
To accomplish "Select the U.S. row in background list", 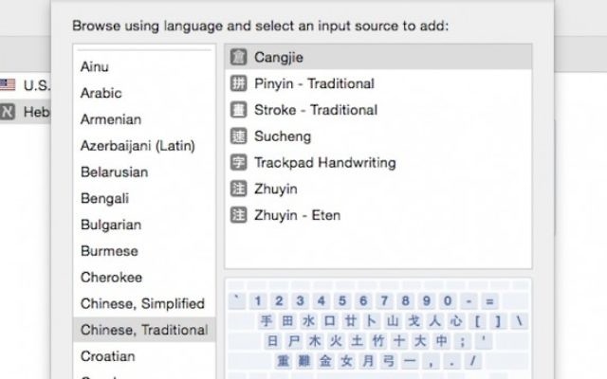I will click(26, 84).
